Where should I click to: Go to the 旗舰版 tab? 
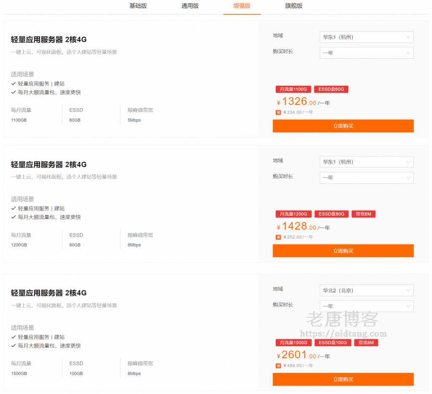click(294, 6)
